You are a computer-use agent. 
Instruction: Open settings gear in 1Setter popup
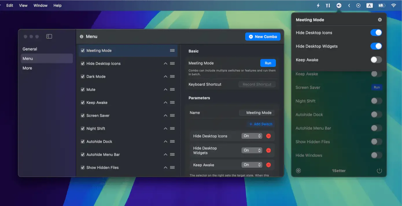click(298, 171)
